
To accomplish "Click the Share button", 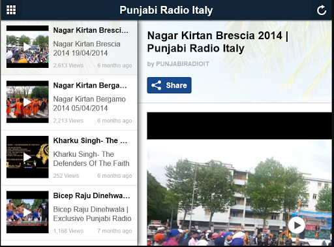I will [x=169, y=85].
